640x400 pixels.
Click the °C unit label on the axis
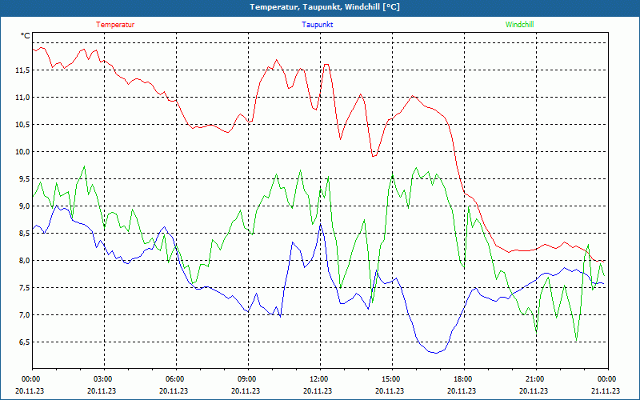tap(26, 36)
